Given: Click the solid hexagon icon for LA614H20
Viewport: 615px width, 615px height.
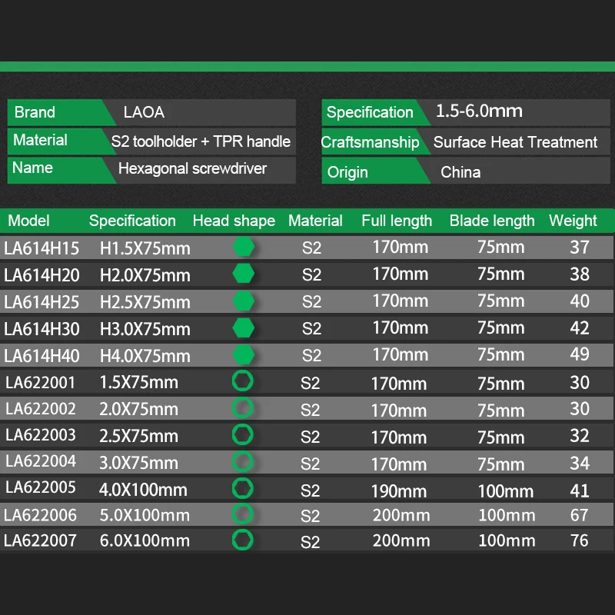Looking at the screenshot, I should [243, 274].
